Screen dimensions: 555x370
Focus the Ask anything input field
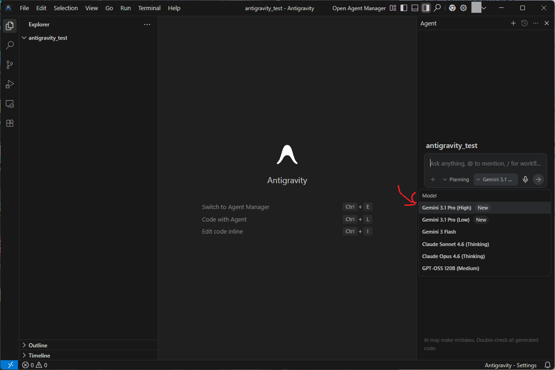485,163
